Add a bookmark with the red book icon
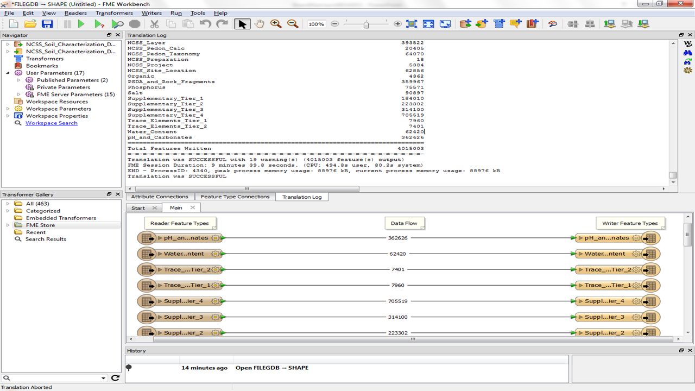 click(x=532, y=24)
